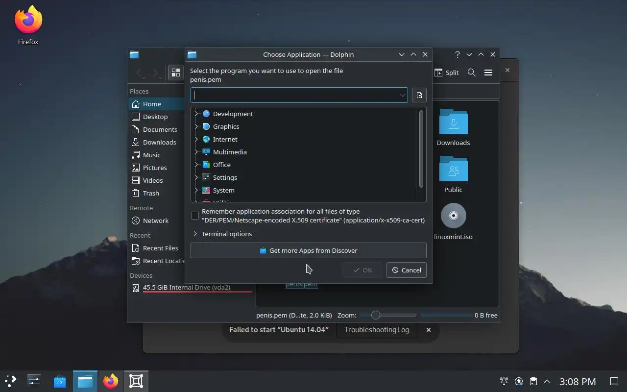
Task: Click the 3:08 PM clock
Action: coord(578,381)
